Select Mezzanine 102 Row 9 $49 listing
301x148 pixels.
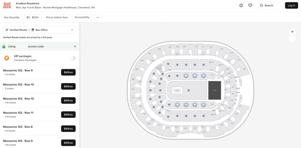(x=68, y=72)
